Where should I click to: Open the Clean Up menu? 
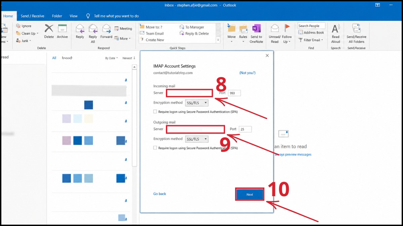[27, 33]
